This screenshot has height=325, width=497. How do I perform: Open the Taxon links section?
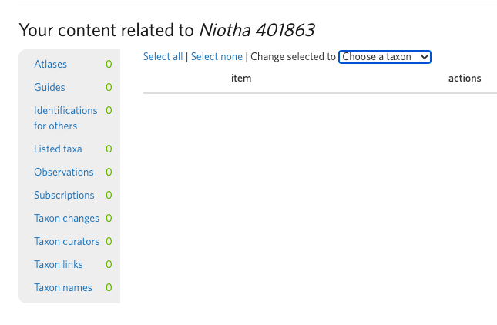pos(59,264)
